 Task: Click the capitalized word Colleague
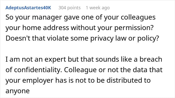[80, 70]
